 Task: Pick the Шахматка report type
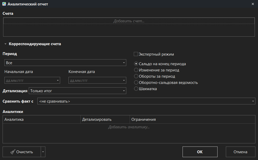tap(136, 89)
